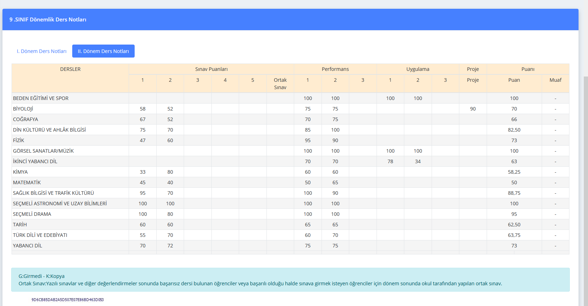
Task: Select the İKİNCİ YABANCI DİL row
Action: [x=290, y=161]
